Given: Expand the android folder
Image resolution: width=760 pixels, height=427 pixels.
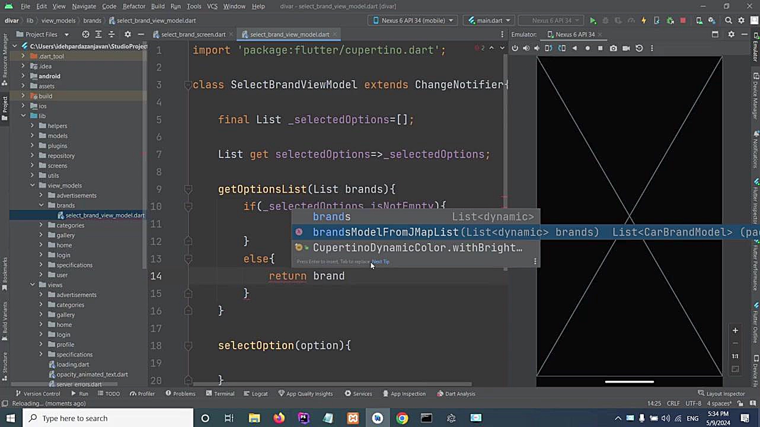Looking at the screenshot, I should [x=24, y=76].
